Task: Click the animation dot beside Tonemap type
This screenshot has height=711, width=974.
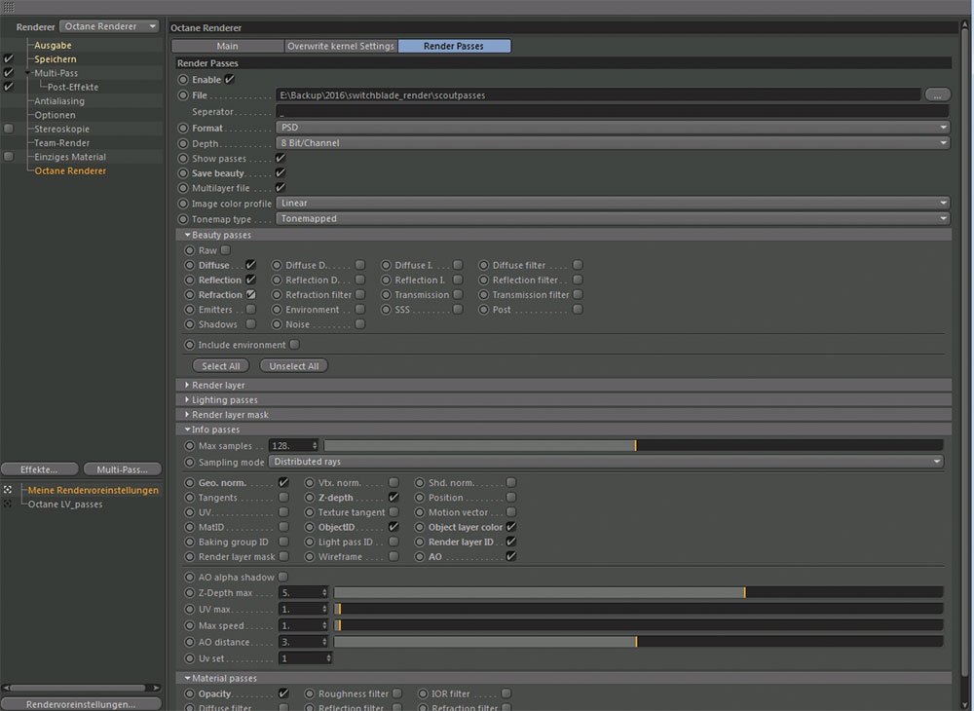Action: (x=183, y=219)
